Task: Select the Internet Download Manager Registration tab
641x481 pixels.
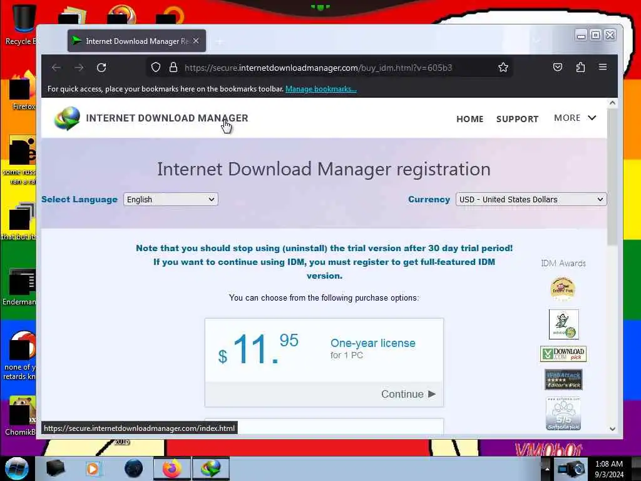Action: point(136,41)
